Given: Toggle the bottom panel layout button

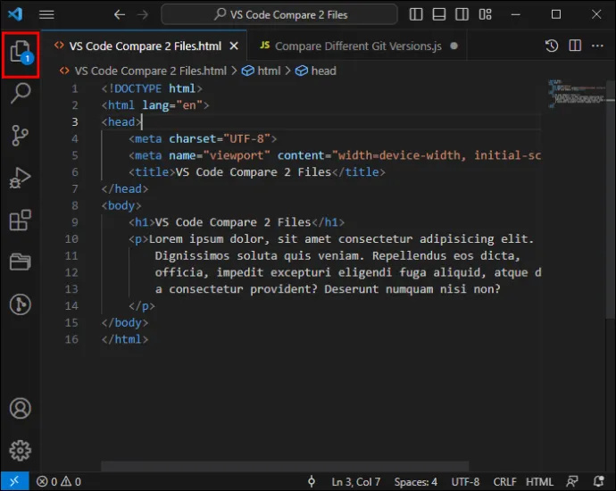Looking at the screenshot, I should tap(439, 15).
